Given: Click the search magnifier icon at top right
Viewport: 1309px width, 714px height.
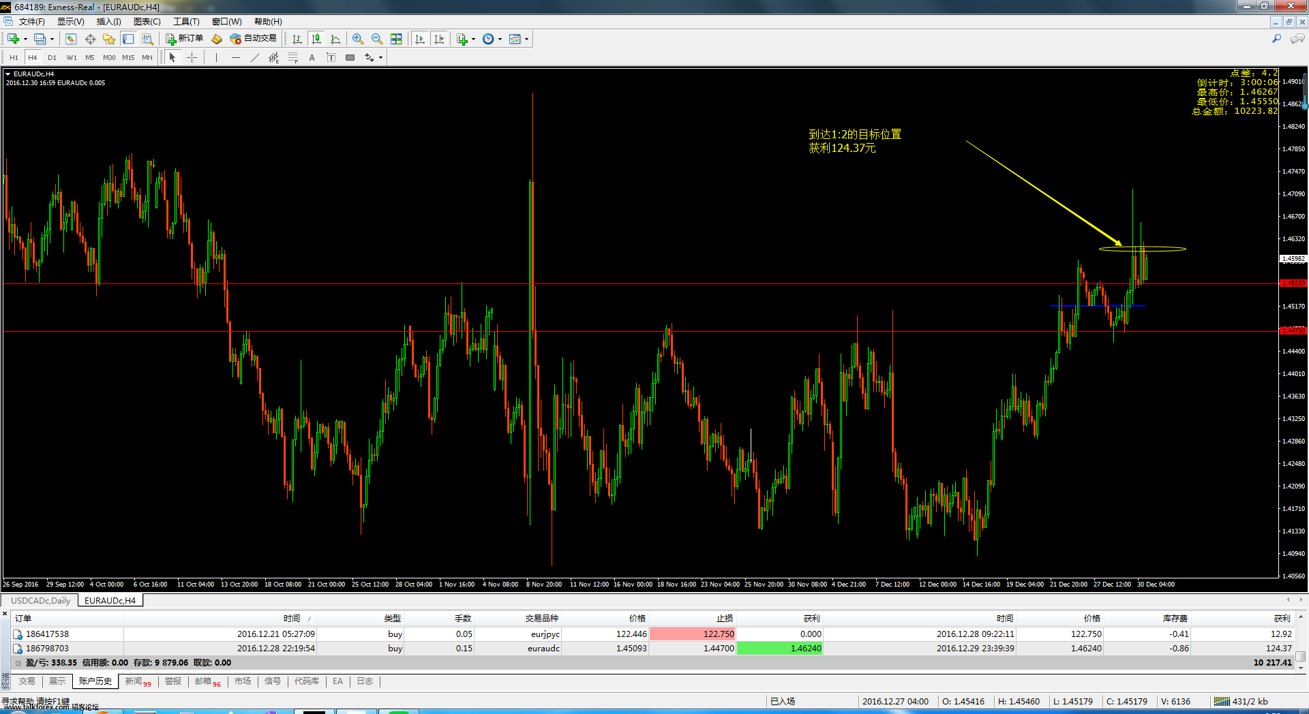Looking at the screenshot, I should [1276, 39].
